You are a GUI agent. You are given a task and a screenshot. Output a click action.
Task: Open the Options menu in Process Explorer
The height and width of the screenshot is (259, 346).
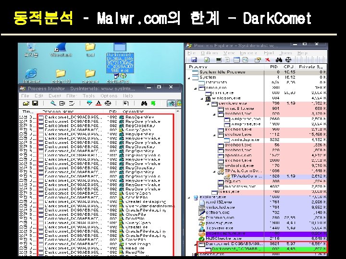tap(210, 53)
